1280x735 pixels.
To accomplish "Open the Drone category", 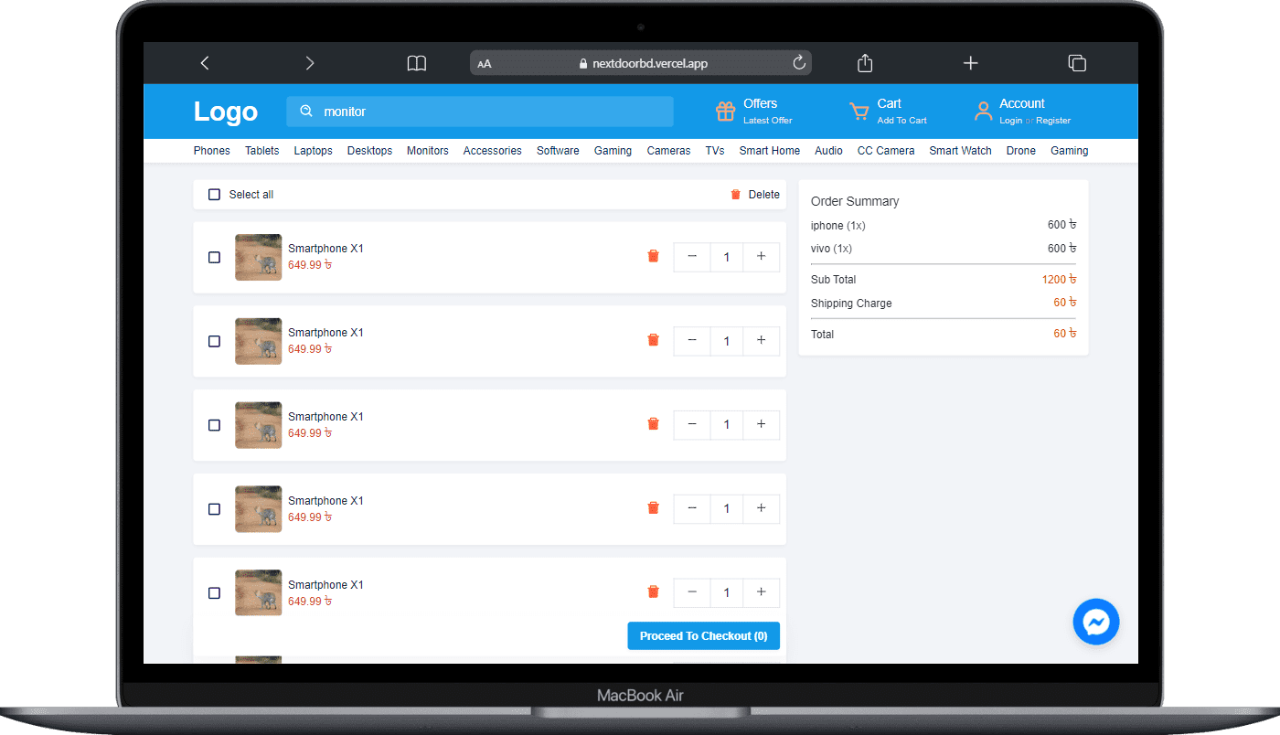I will coord(1021,151).
